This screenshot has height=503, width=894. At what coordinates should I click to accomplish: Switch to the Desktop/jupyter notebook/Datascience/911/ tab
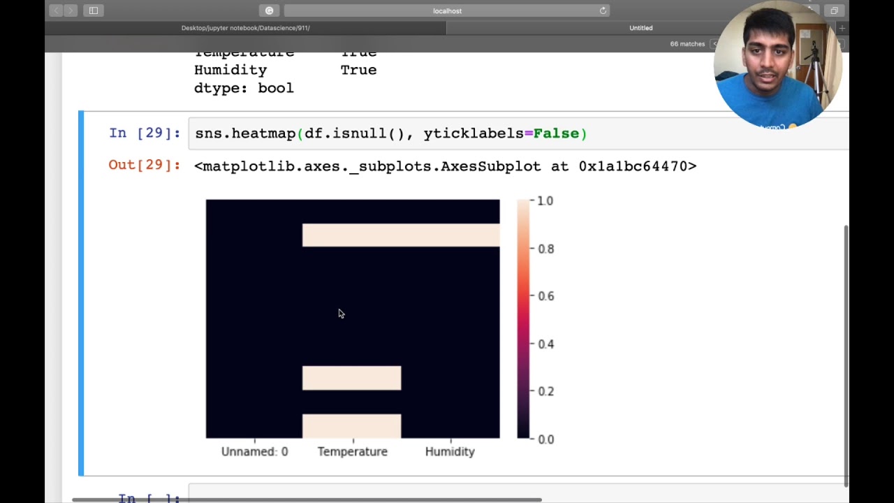245,28
